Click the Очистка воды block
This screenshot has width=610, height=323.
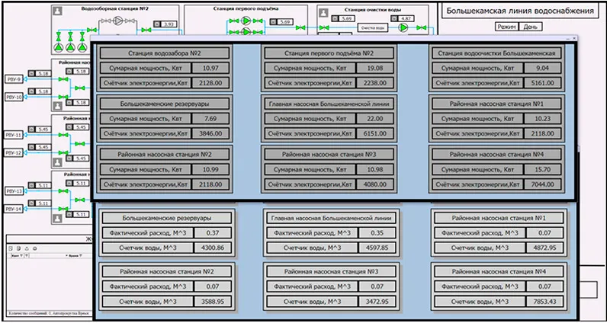pos(371,27)
